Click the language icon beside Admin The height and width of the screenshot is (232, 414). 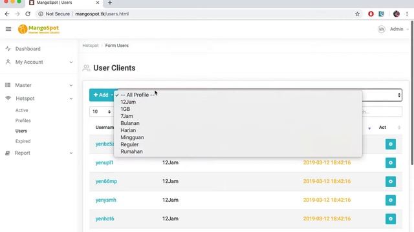tap(381, 29)
